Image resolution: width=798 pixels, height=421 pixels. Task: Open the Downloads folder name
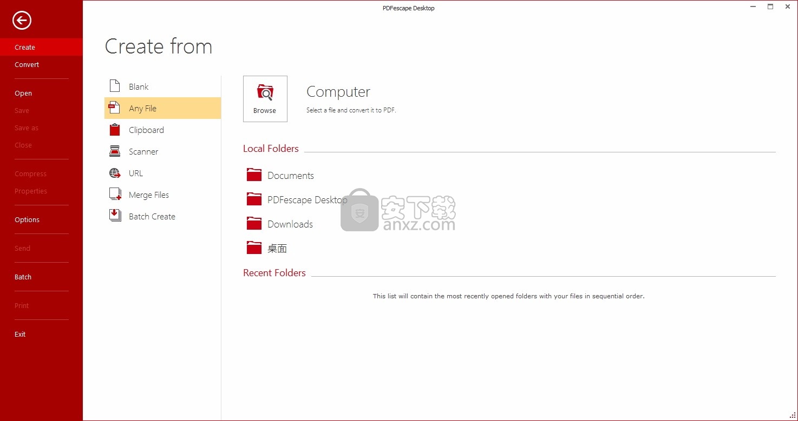pyautogui.click(x=290, y=224)
